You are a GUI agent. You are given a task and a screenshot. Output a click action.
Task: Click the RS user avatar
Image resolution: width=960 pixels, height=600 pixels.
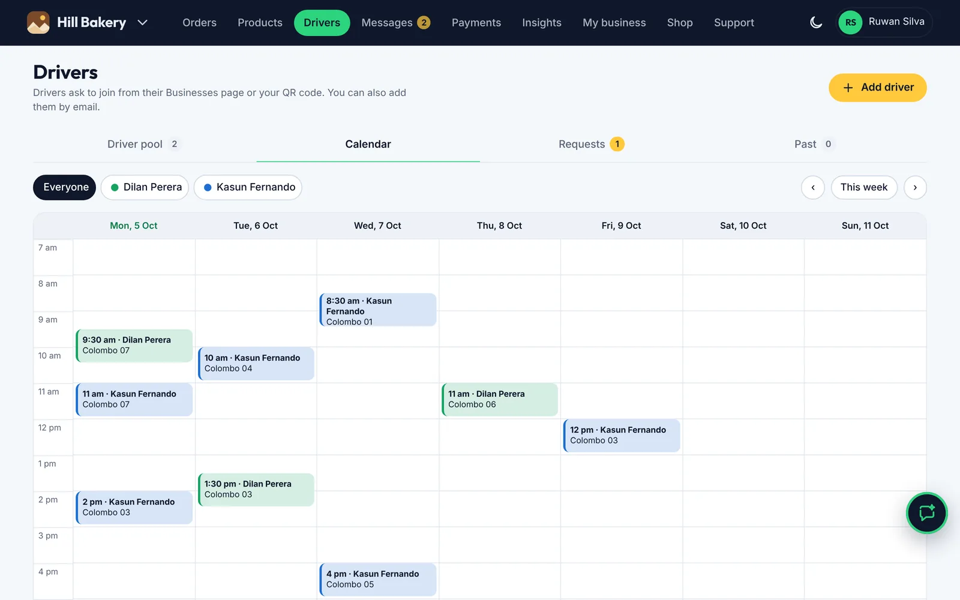(x=850, y=23)
